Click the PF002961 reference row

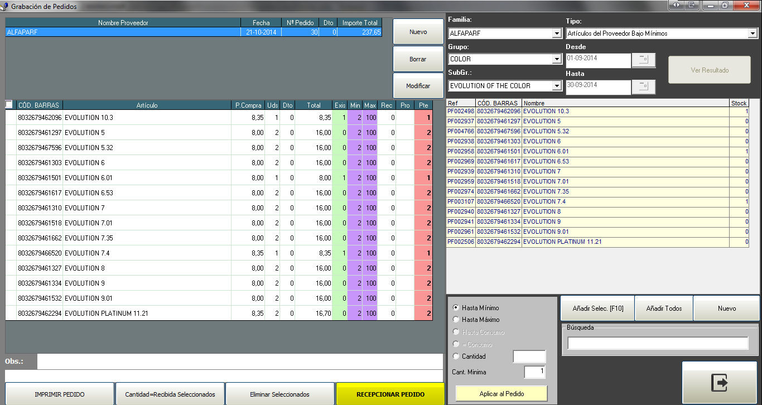pos(597,232)
